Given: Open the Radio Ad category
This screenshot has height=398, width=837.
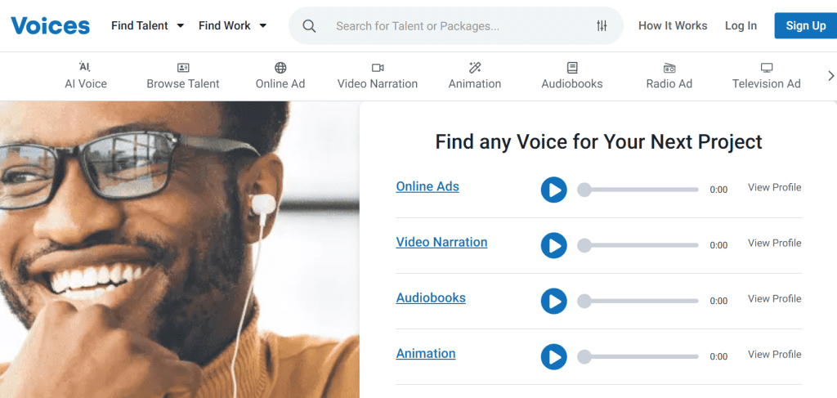Looking at the screenshot, I should (669, 75).
